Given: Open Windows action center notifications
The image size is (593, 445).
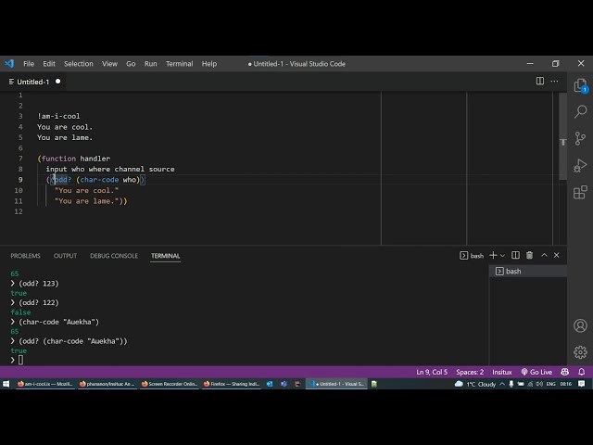Looking at the screenshot, I should point(582,384).
